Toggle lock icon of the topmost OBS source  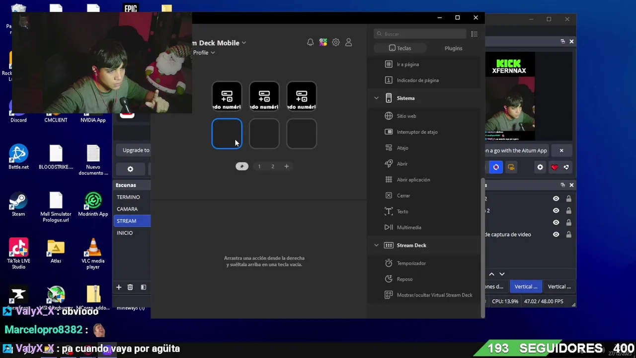click(x=568, y=198)
